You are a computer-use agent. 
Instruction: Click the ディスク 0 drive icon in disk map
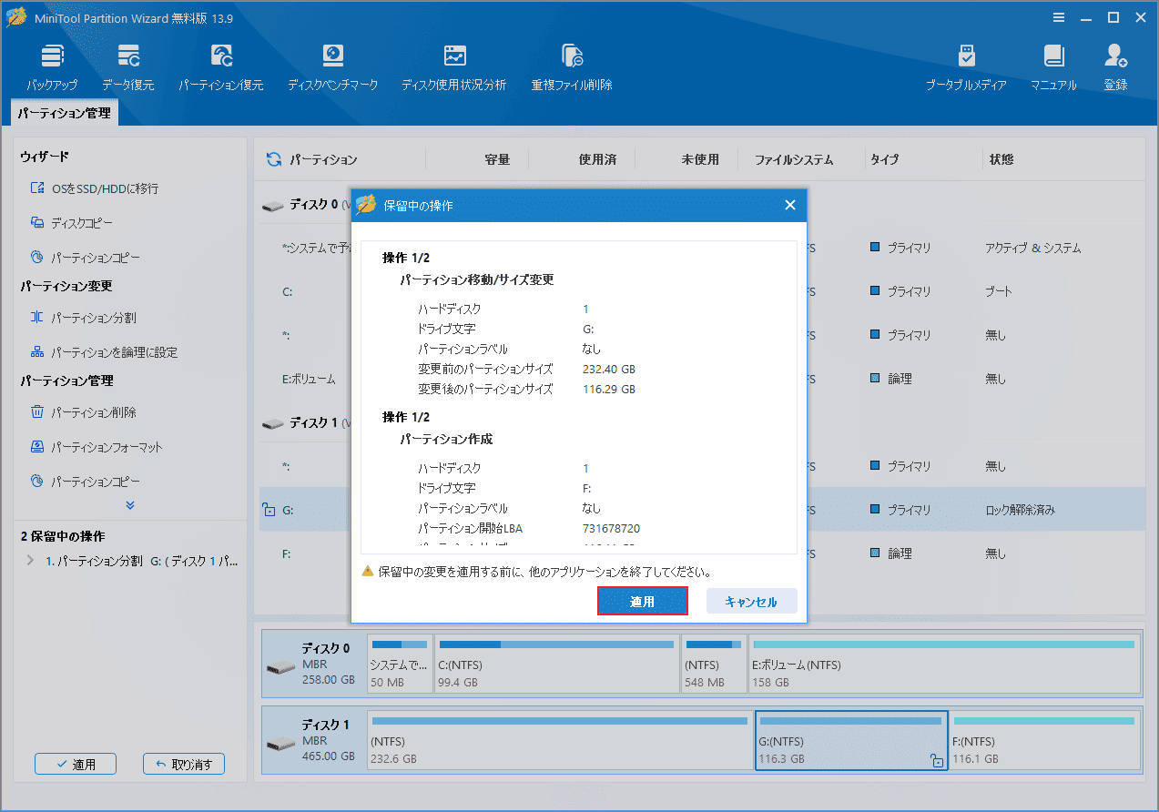280,667
